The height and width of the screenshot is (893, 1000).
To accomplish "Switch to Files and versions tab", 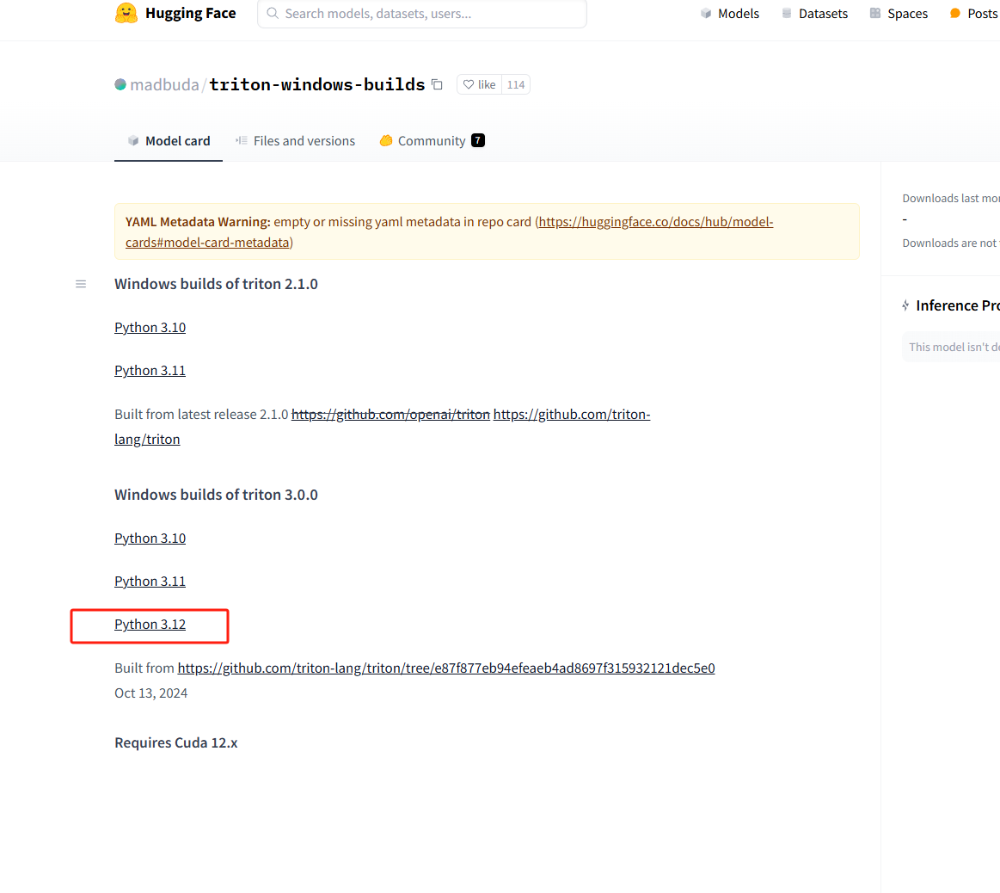I will click(x=295, y=141).
